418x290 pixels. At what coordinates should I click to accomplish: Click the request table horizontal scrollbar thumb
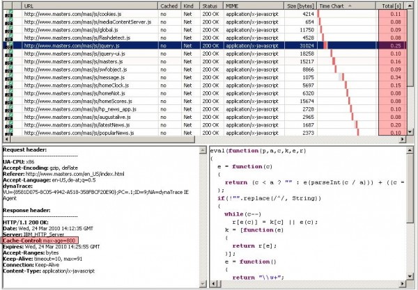[102, 139]
